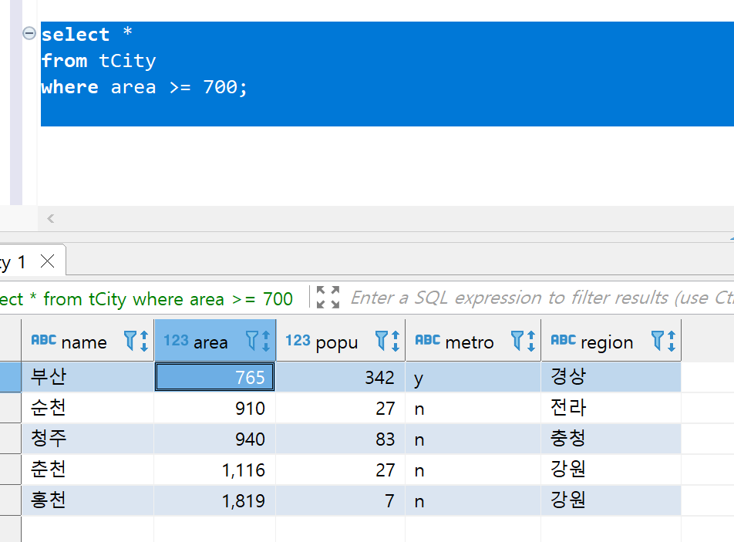Viewport: 734px width, 542px height.
Task: Select the region cell 충청
Action: [x=611, y=439]
